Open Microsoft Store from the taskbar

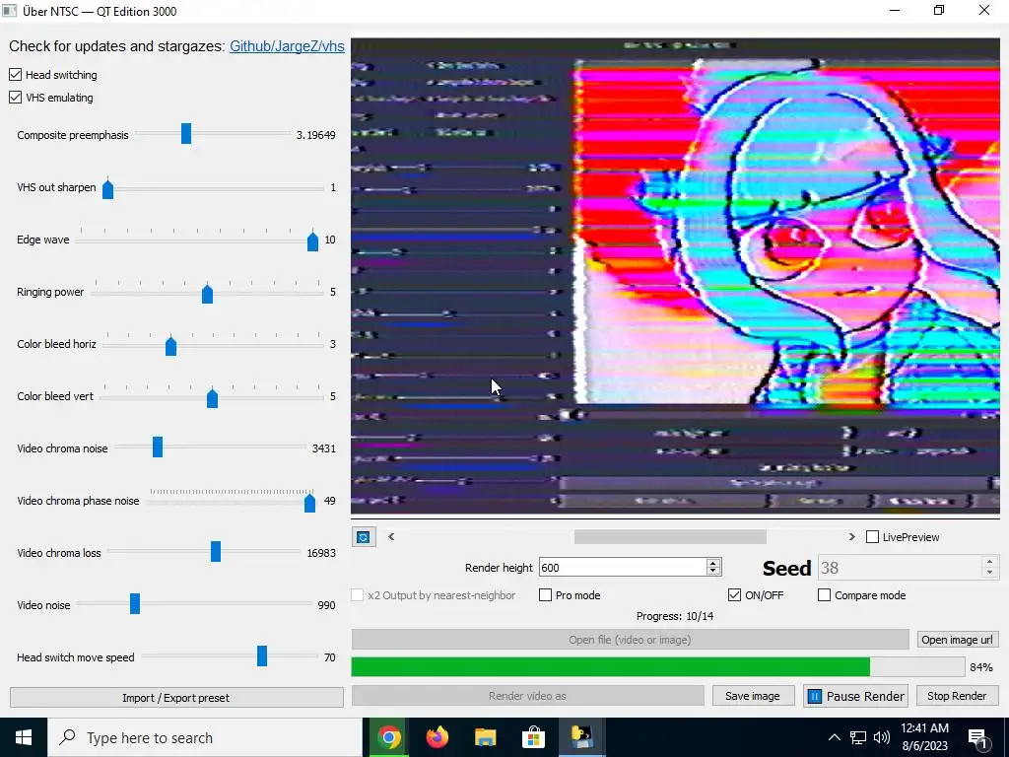click(533, 737)
